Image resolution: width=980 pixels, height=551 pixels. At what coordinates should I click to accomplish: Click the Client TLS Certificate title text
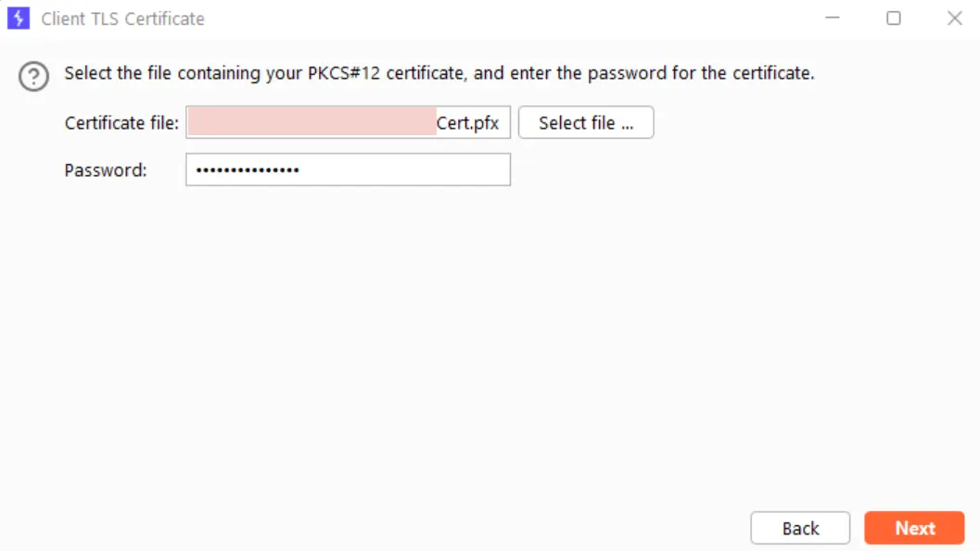point(124,19)
